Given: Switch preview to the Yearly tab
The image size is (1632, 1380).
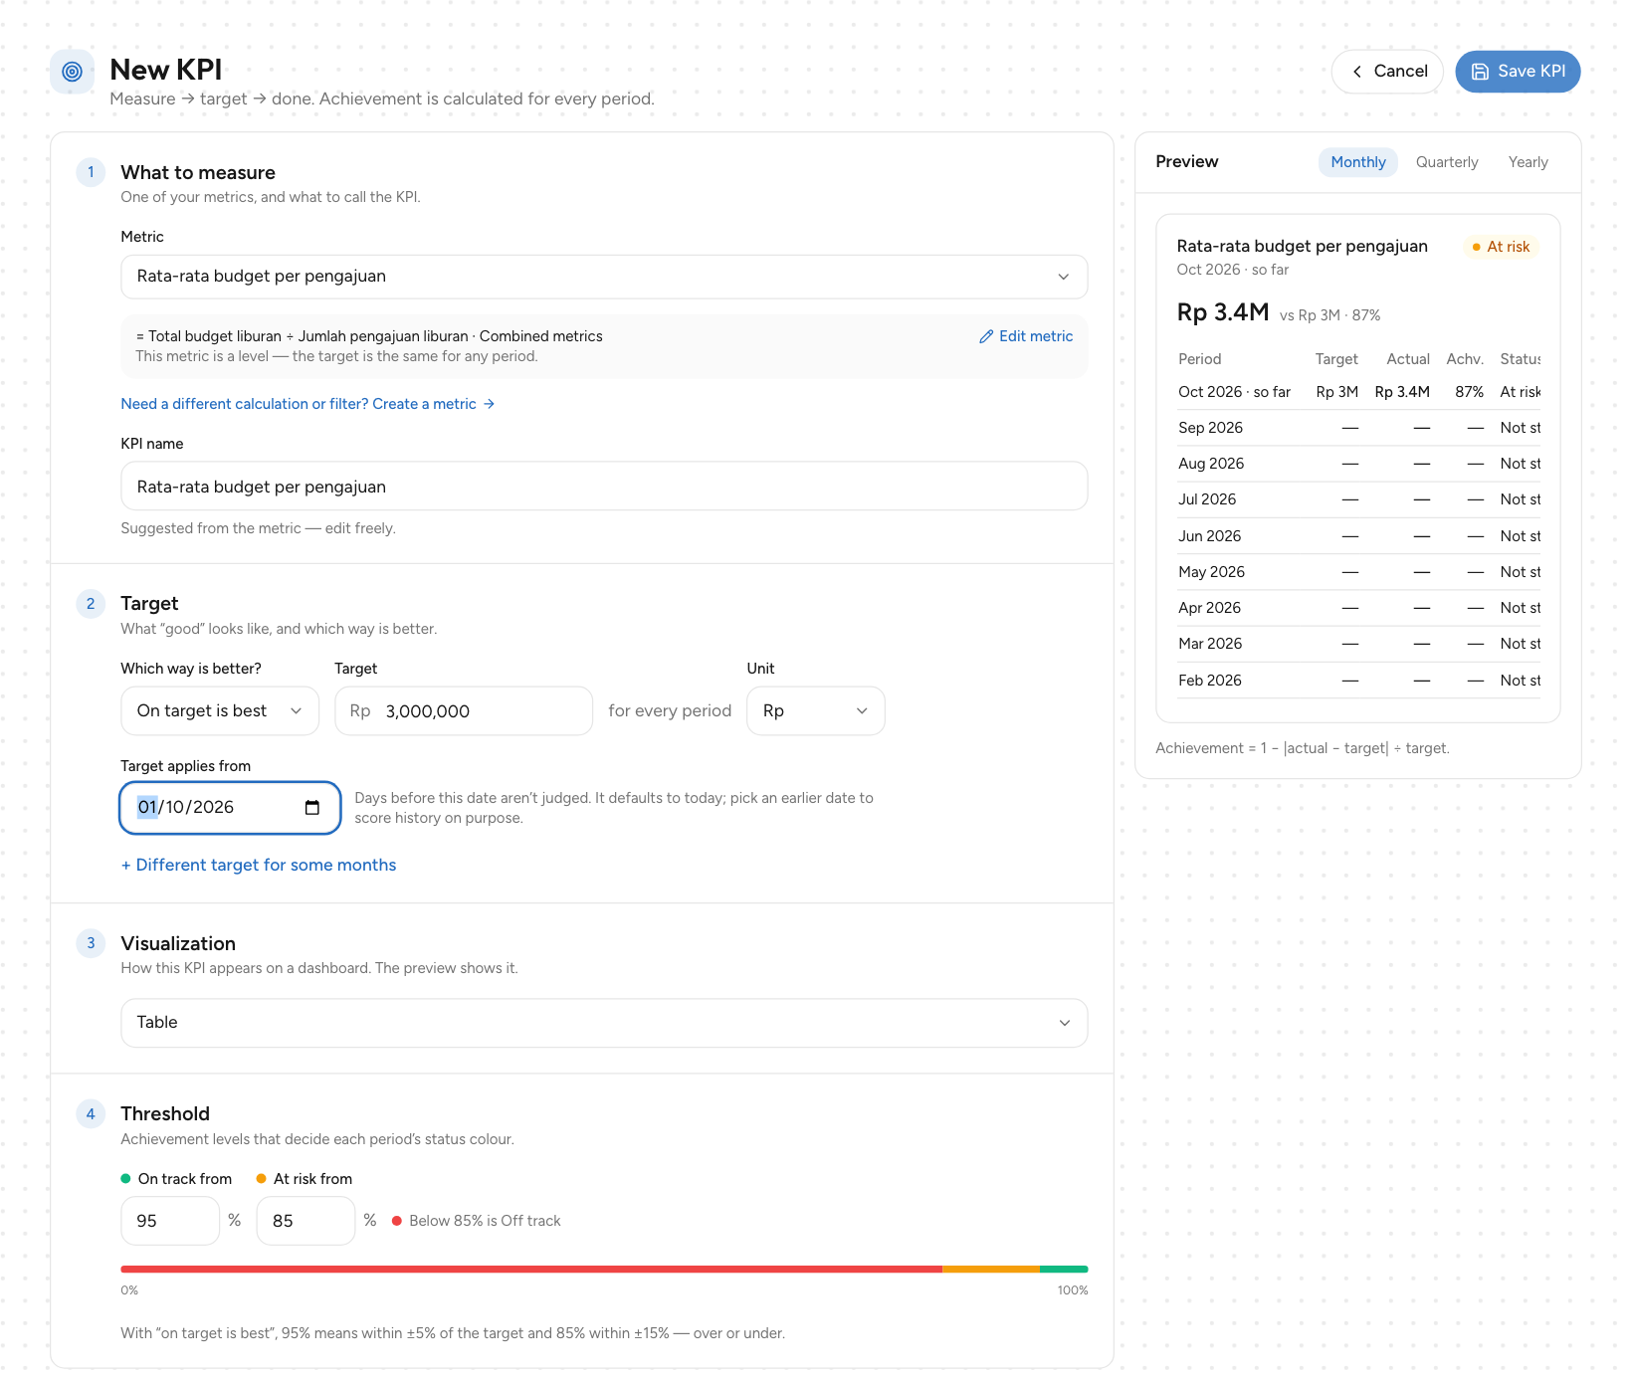Looking at the screenshot, I should coord(1528,162).
